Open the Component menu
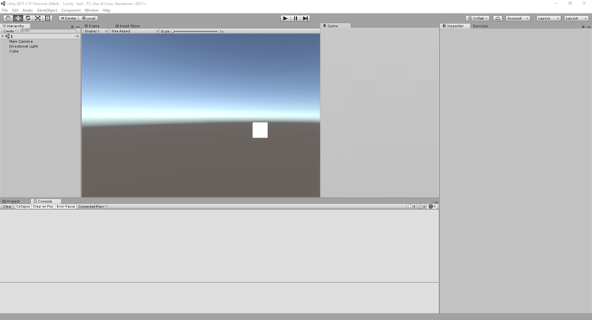 point(70,10)
